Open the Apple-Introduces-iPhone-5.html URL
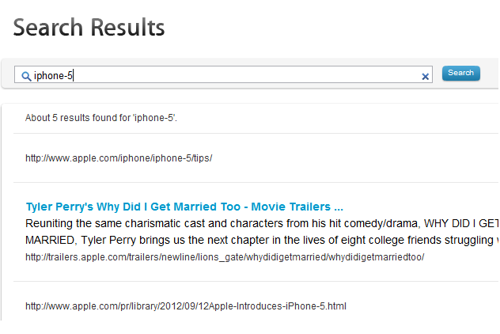 (x=186, y=306)
